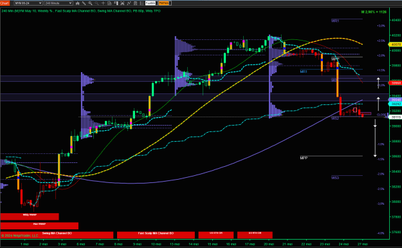Image resolution: width=402 pixels, height=248 pixels.
Task: Click the orange Chart tab label
Action: [x=5, y=3]
